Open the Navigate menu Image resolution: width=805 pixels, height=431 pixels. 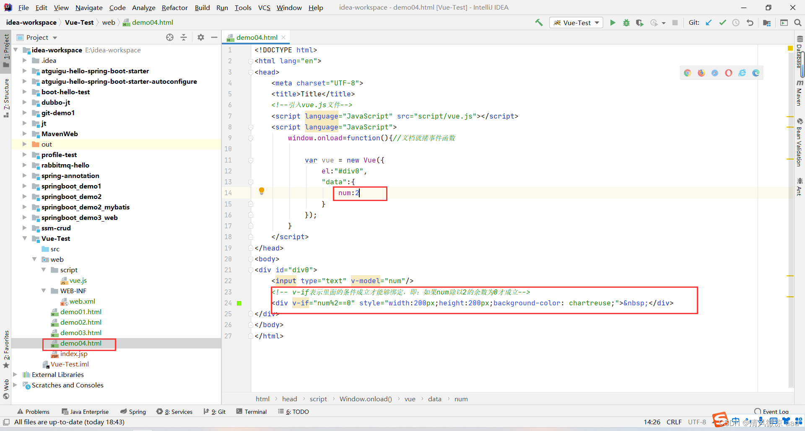89,8
